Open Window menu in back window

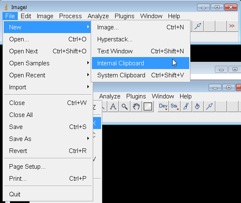pyautogui.click(x=163, y=96)
